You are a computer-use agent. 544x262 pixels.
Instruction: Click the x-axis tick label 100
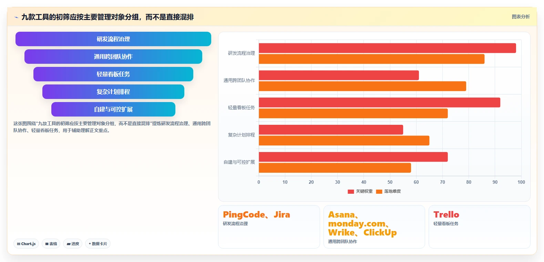521,182
